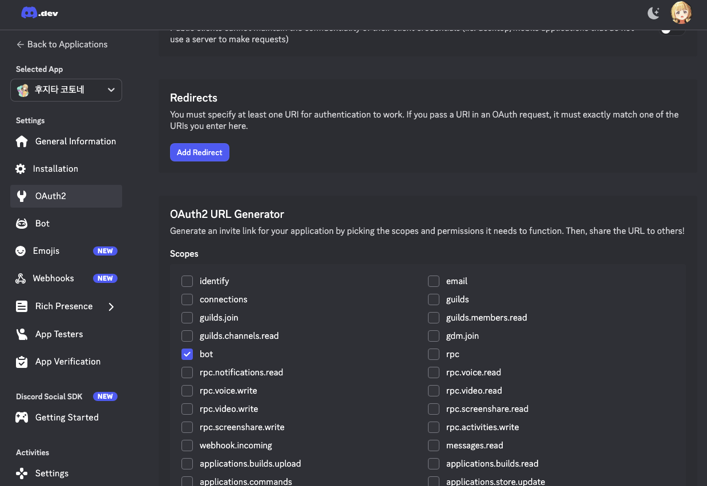Check the applications.commands scope
This screenshot has width=707, height=486.
[187, 481]
